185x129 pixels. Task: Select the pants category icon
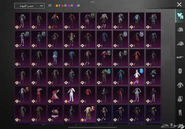[180, 112]
